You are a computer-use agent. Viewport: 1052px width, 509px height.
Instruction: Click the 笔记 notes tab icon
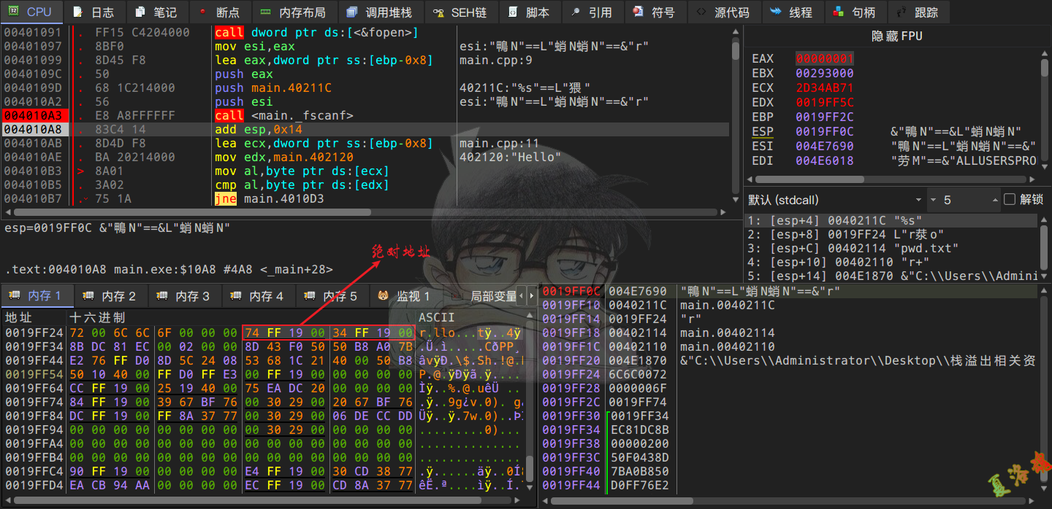click(x=140, y=12)
